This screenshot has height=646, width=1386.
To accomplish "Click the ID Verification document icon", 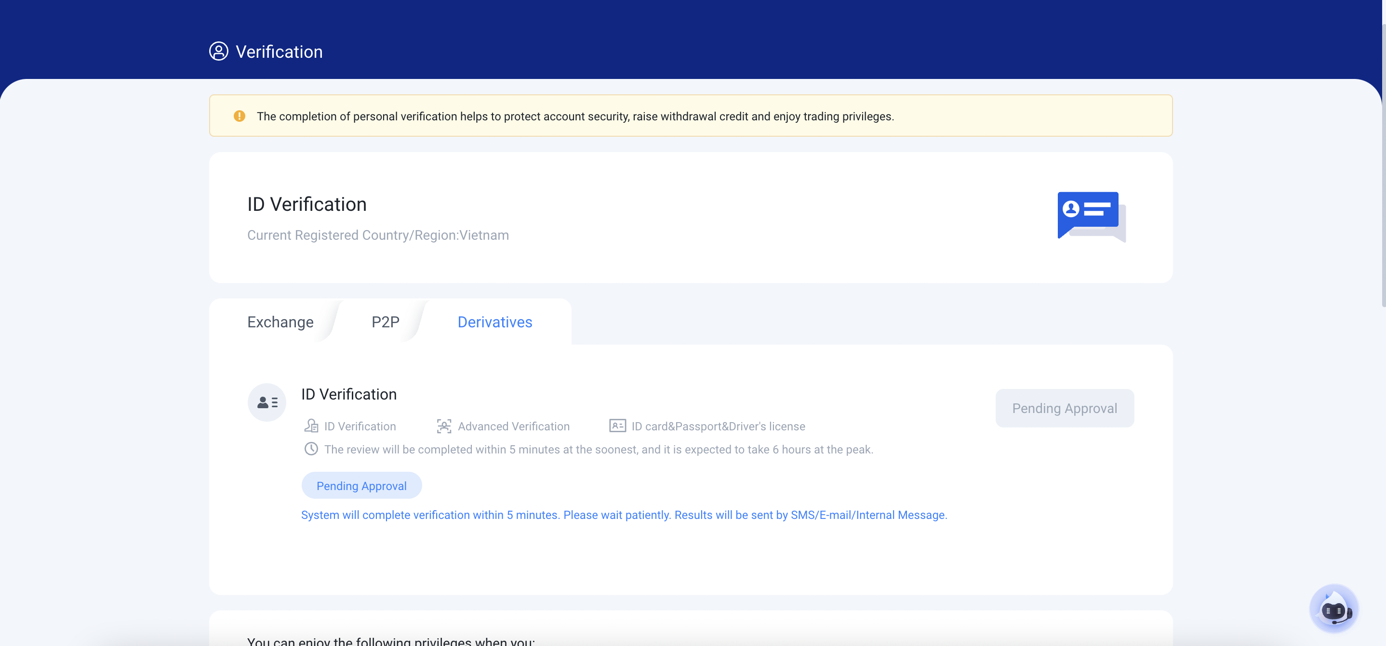I will [311, 426].
